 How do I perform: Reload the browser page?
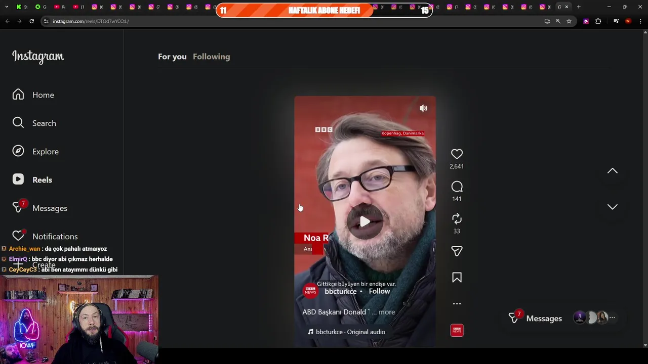31,21
